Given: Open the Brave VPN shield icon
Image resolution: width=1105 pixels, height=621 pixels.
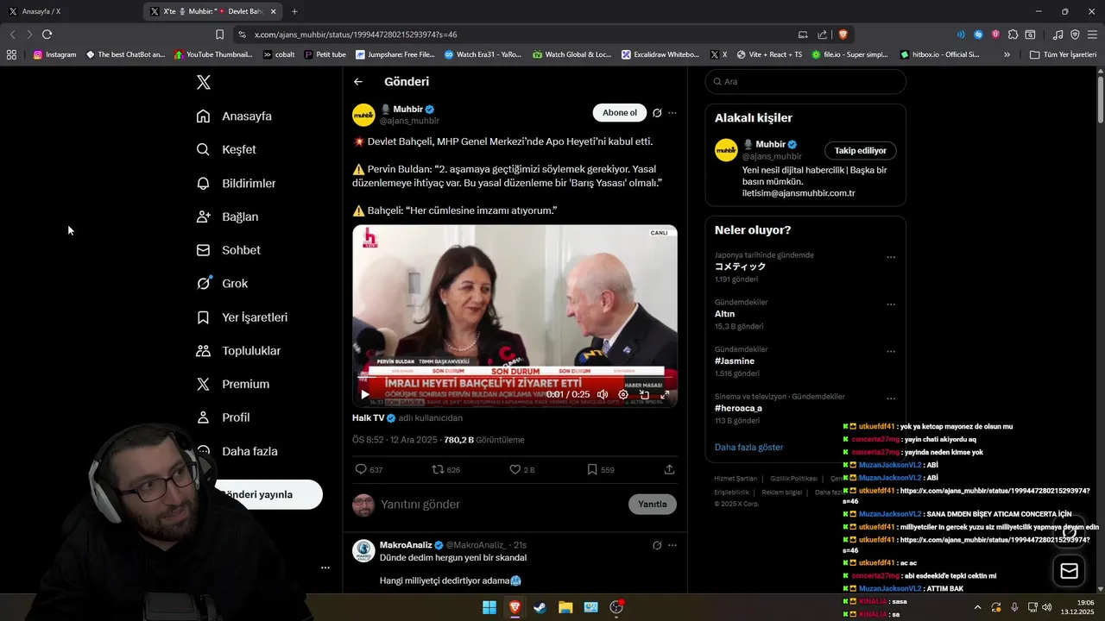Looking at the screenshot, I should pos(1075,34).
